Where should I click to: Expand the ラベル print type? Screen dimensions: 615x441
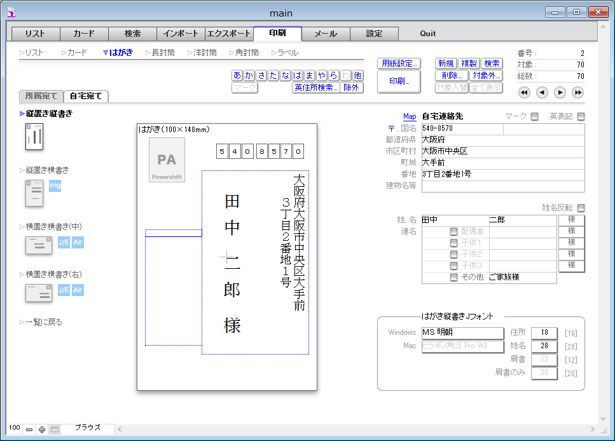tap(284, 53)
